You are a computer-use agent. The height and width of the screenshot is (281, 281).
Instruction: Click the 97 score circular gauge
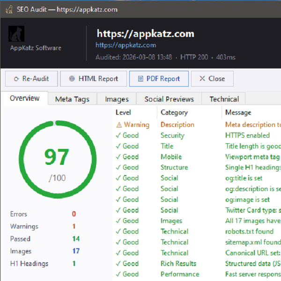click(x=58, y=159)
